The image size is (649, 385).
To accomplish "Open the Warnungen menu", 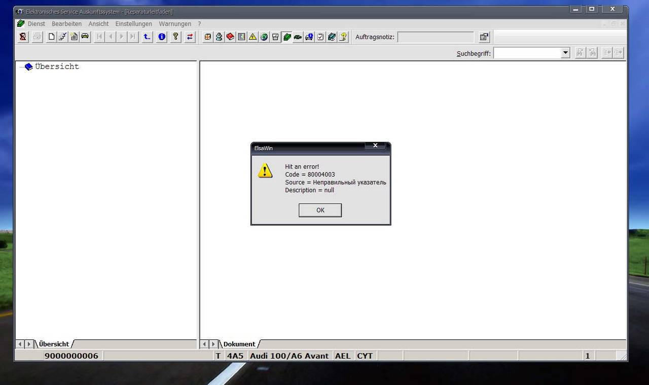I will [x=175, y=24].
